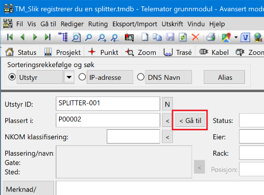Click the printer icon in toolbar
This screenshot has width=264, height=195.
(211, 37)
